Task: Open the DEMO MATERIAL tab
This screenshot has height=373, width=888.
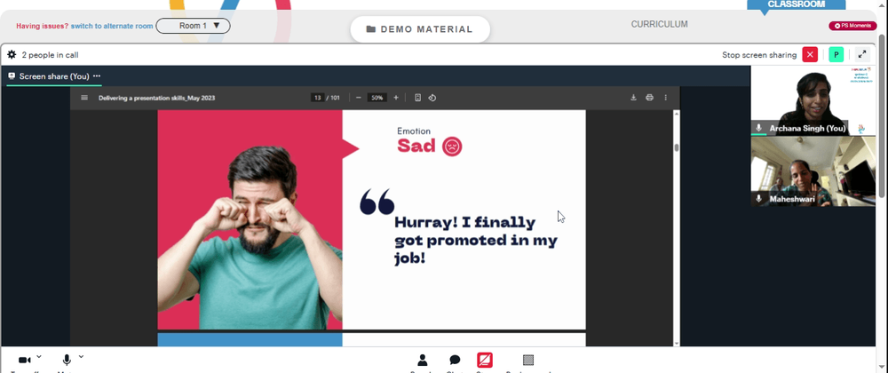Action: point(420,29)
